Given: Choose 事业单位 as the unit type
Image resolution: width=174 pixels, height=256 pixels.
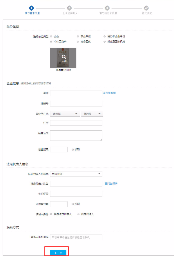Looking at the screenshot, I should [78, 37].
